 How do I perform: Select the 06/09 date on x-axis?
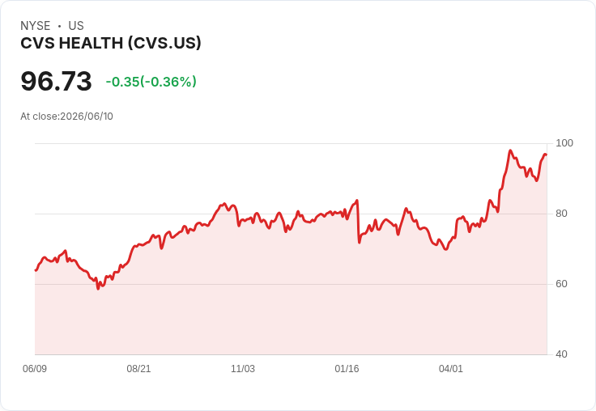click(35, 368)
